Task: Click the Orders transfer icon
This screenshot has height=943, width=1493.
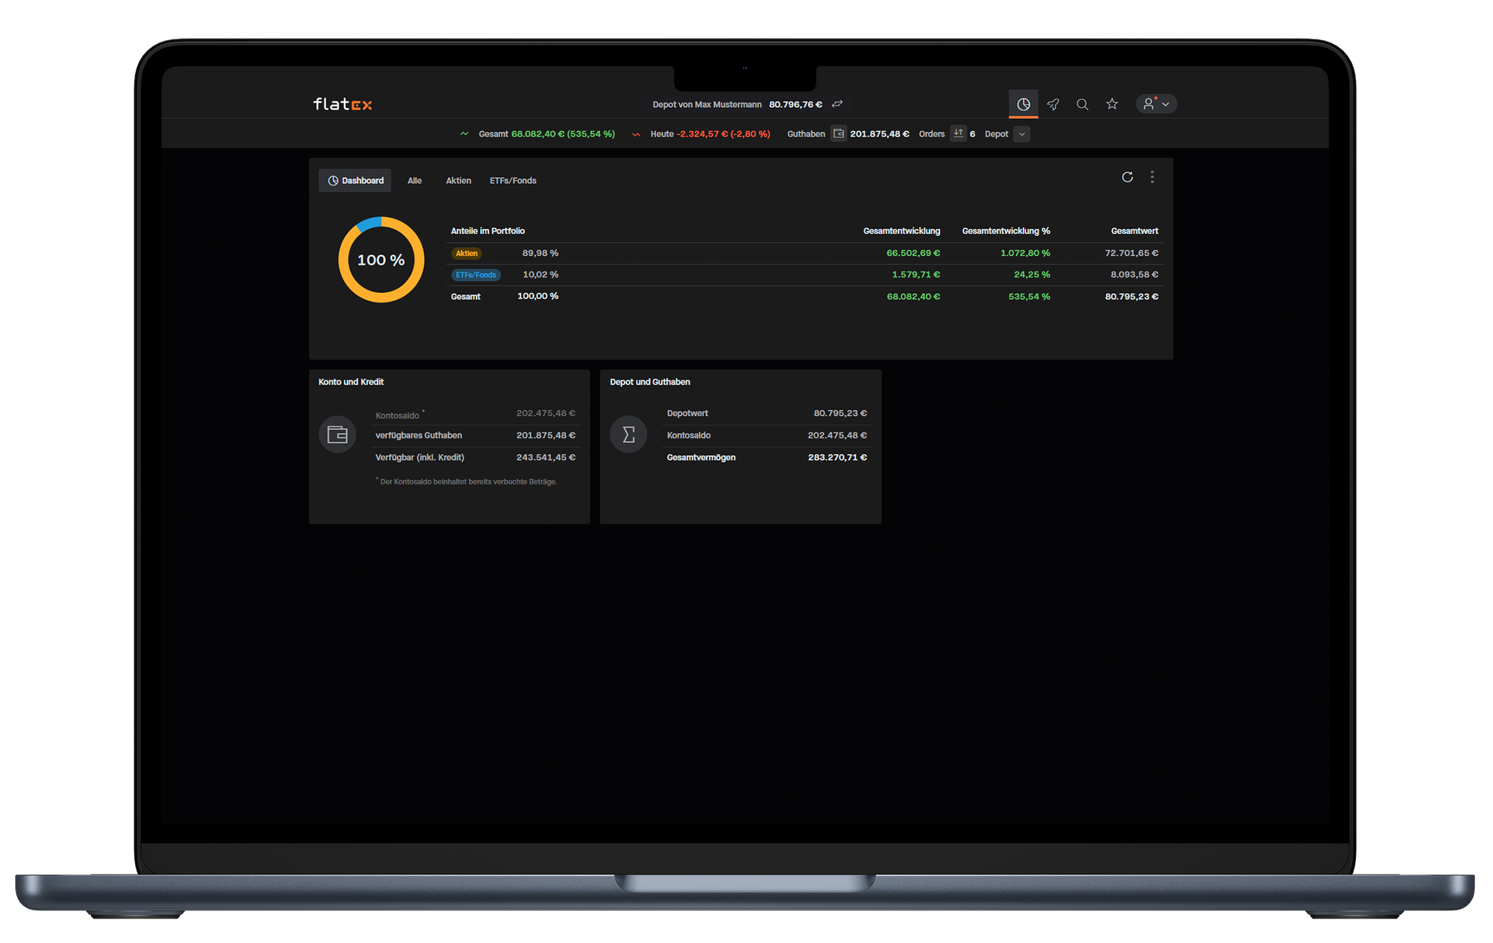Action: (958, 133)
